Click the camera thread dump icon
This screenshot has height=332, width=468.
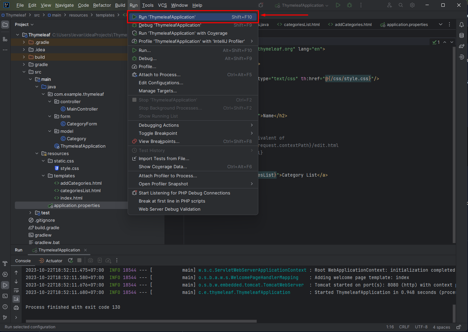pyautogui.click(x=90, y=261)
